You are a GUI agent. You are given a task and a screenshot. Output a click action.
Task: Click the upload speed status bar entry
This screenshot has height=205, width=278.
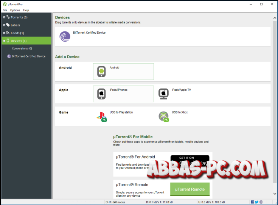(x=211, y=202)
